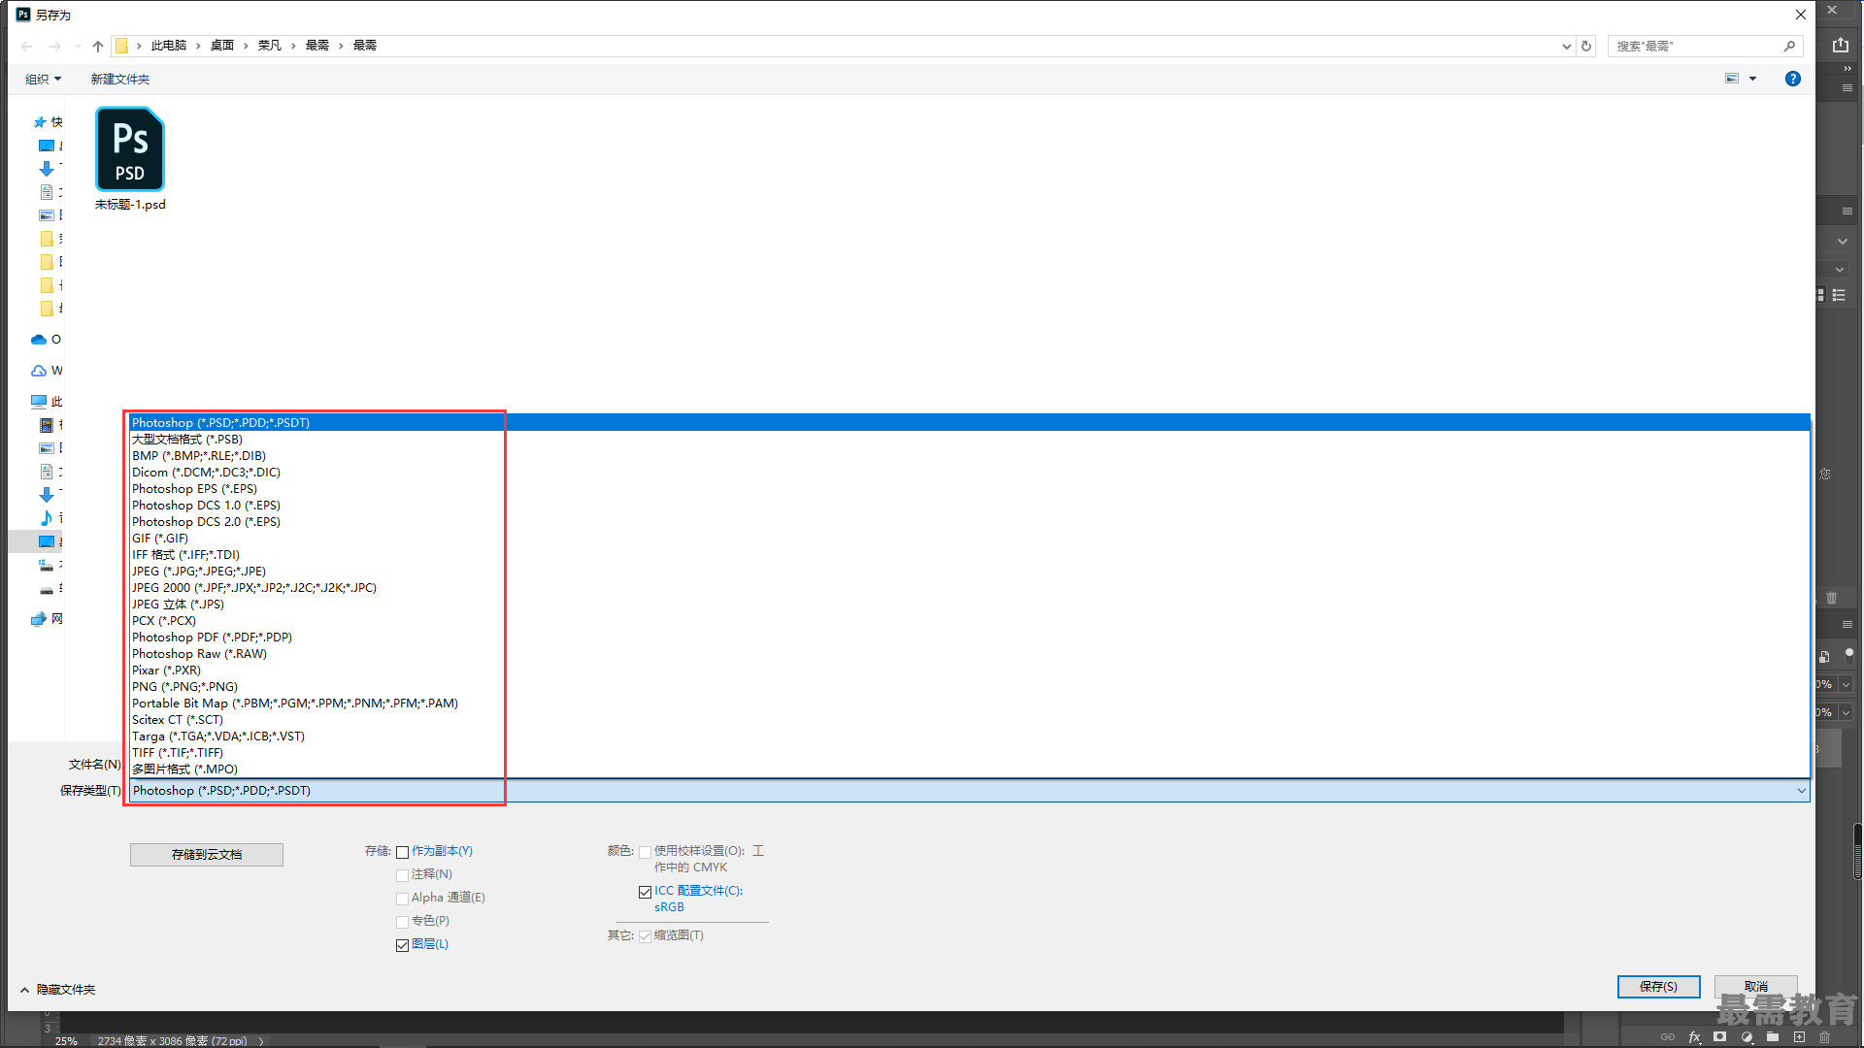Click 取消 button

[x=1755, y=986]
